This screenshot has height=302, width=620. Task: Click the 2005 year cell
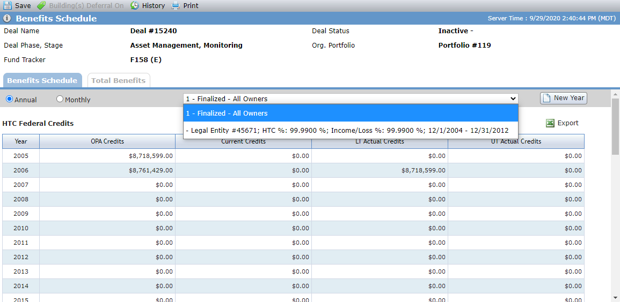coord(21,156)
